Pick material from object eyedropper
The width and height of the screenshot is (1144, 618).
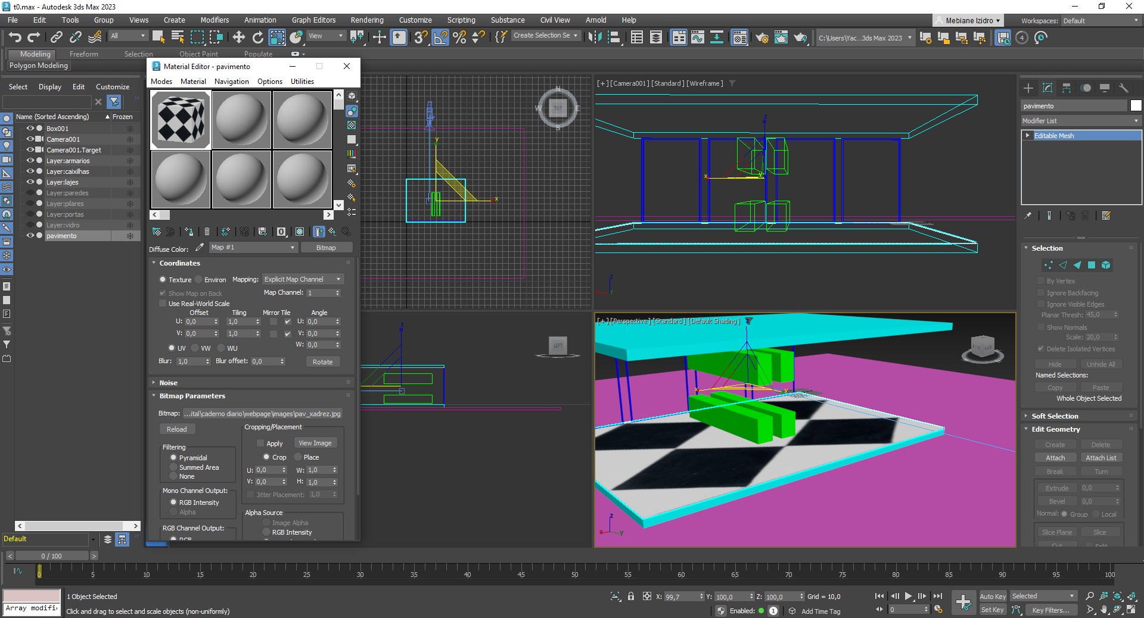coord(200,248)
